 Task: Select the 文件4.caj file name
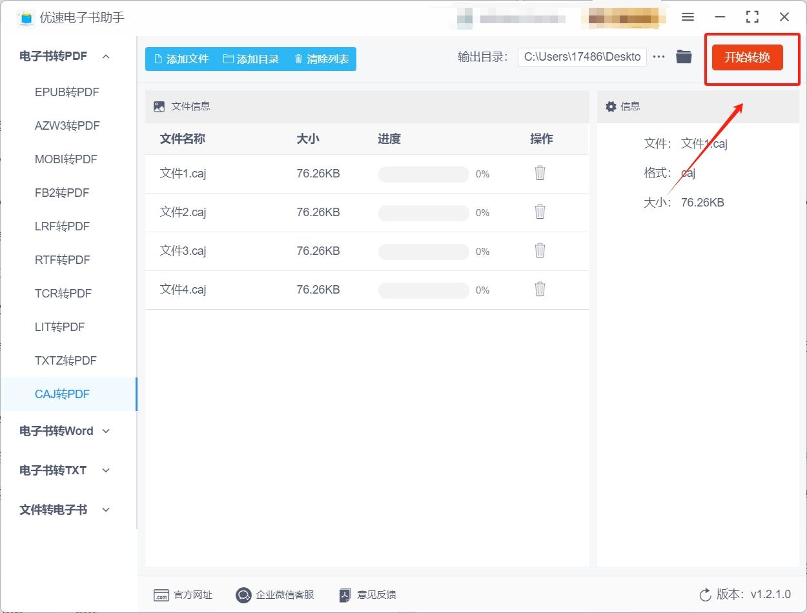(x=183, y=290)
